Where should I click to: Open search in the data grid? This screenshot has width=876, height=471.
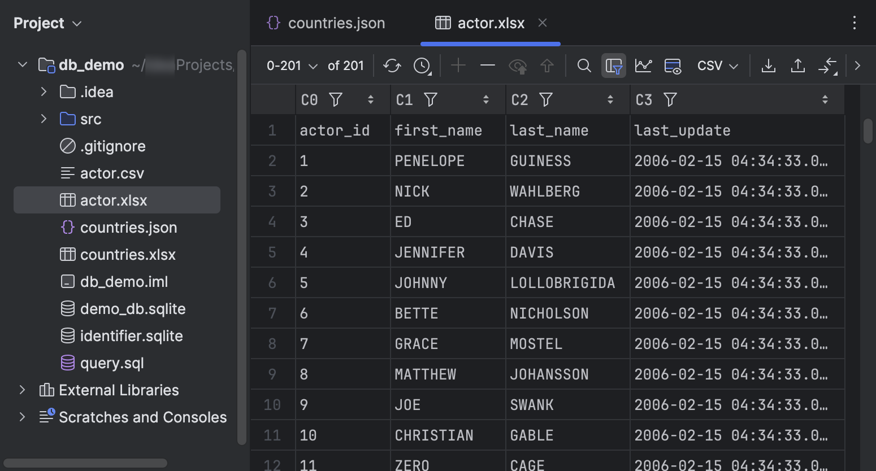coord(584,66)
